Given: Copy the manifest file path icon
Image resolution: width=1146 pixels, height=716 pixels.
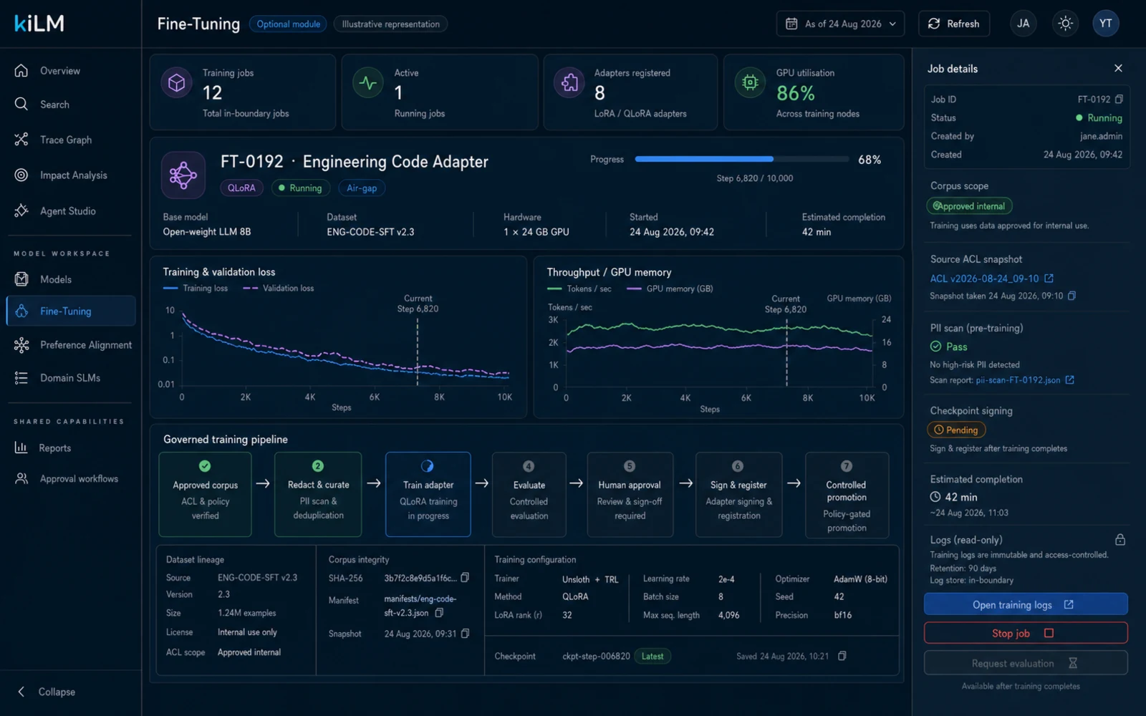Looking at the screenshot, I should tap(440, 613).
